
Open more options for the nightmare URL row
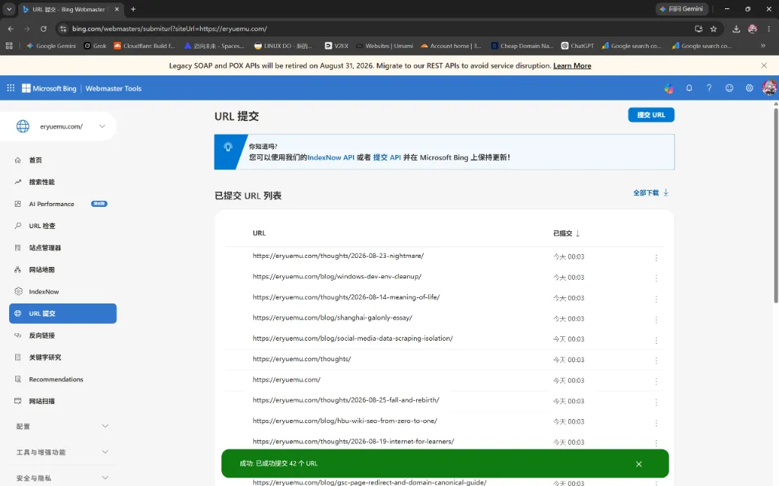657,257
